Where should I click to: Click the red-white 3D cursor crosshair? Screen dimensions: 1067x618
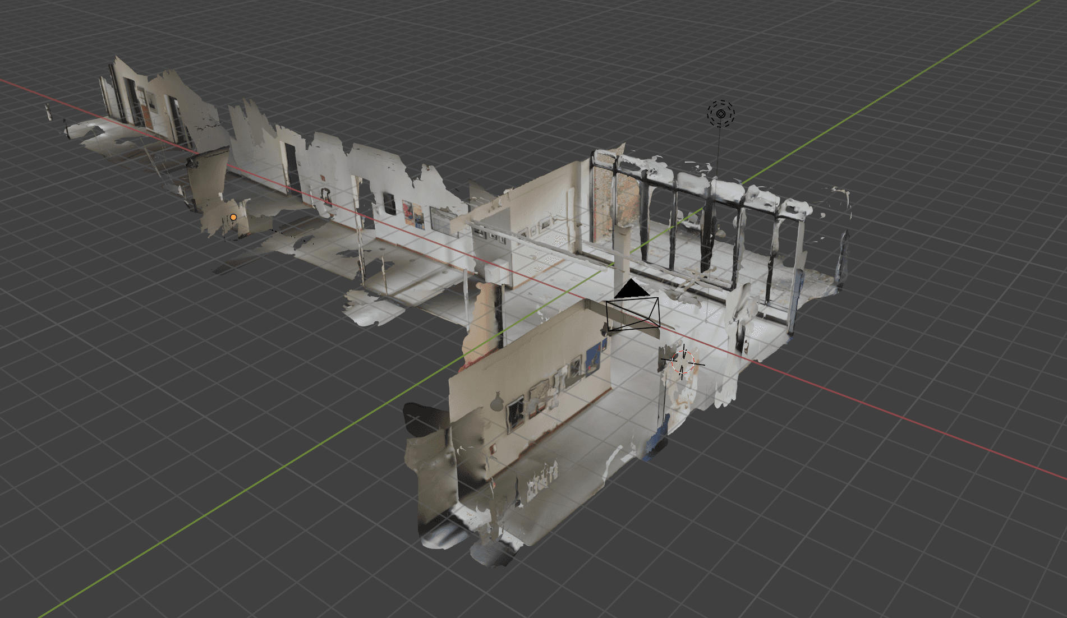(x=683, y=362)
